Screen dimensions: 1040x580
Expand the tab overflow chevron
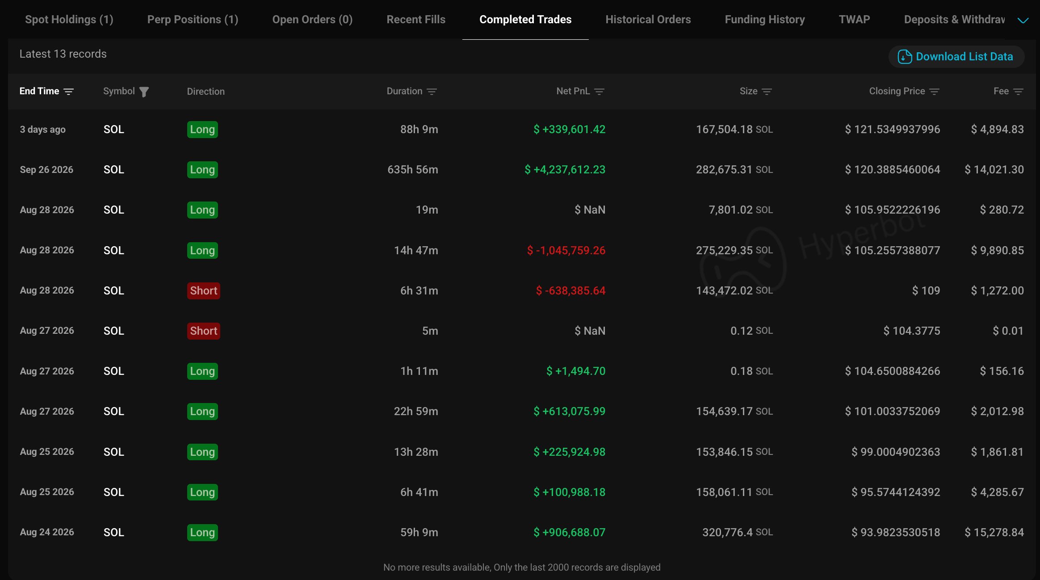[x=1023, y=20]
